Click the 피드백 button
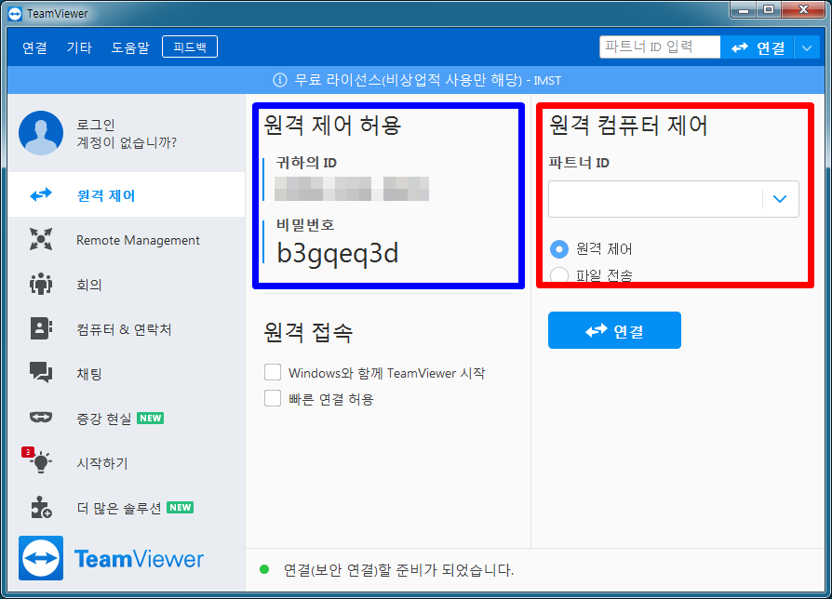The height and width of the screenshot is (599, 832). click(190, 47)
